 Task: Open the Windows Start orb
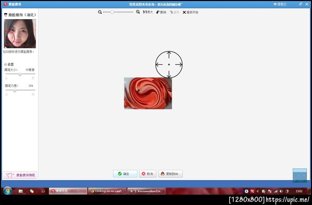click(8, 191)
